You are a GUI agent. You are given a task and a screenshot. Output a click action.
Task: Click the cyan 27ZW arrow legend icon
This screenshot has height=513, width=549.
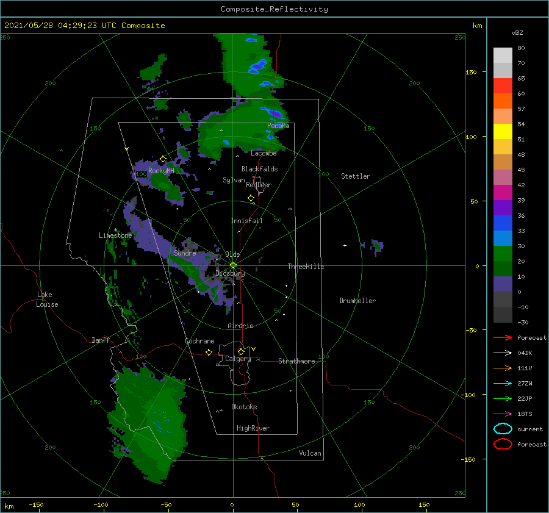point(503,384)
